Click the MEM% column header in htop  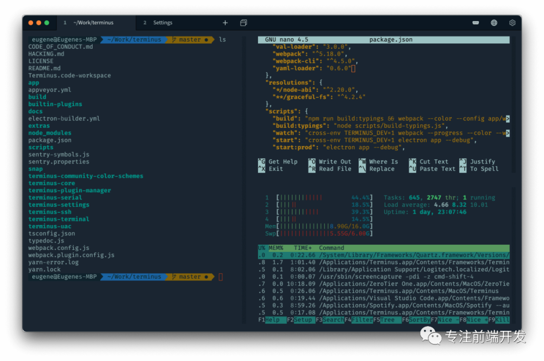pyautogui.click(x=276, y=248)
